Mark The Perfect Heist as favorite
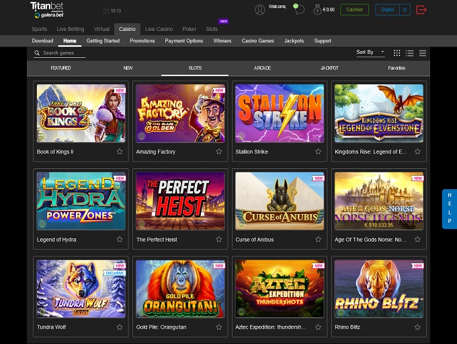Viewport: 457px width, 344px height. tap(218, 239)
